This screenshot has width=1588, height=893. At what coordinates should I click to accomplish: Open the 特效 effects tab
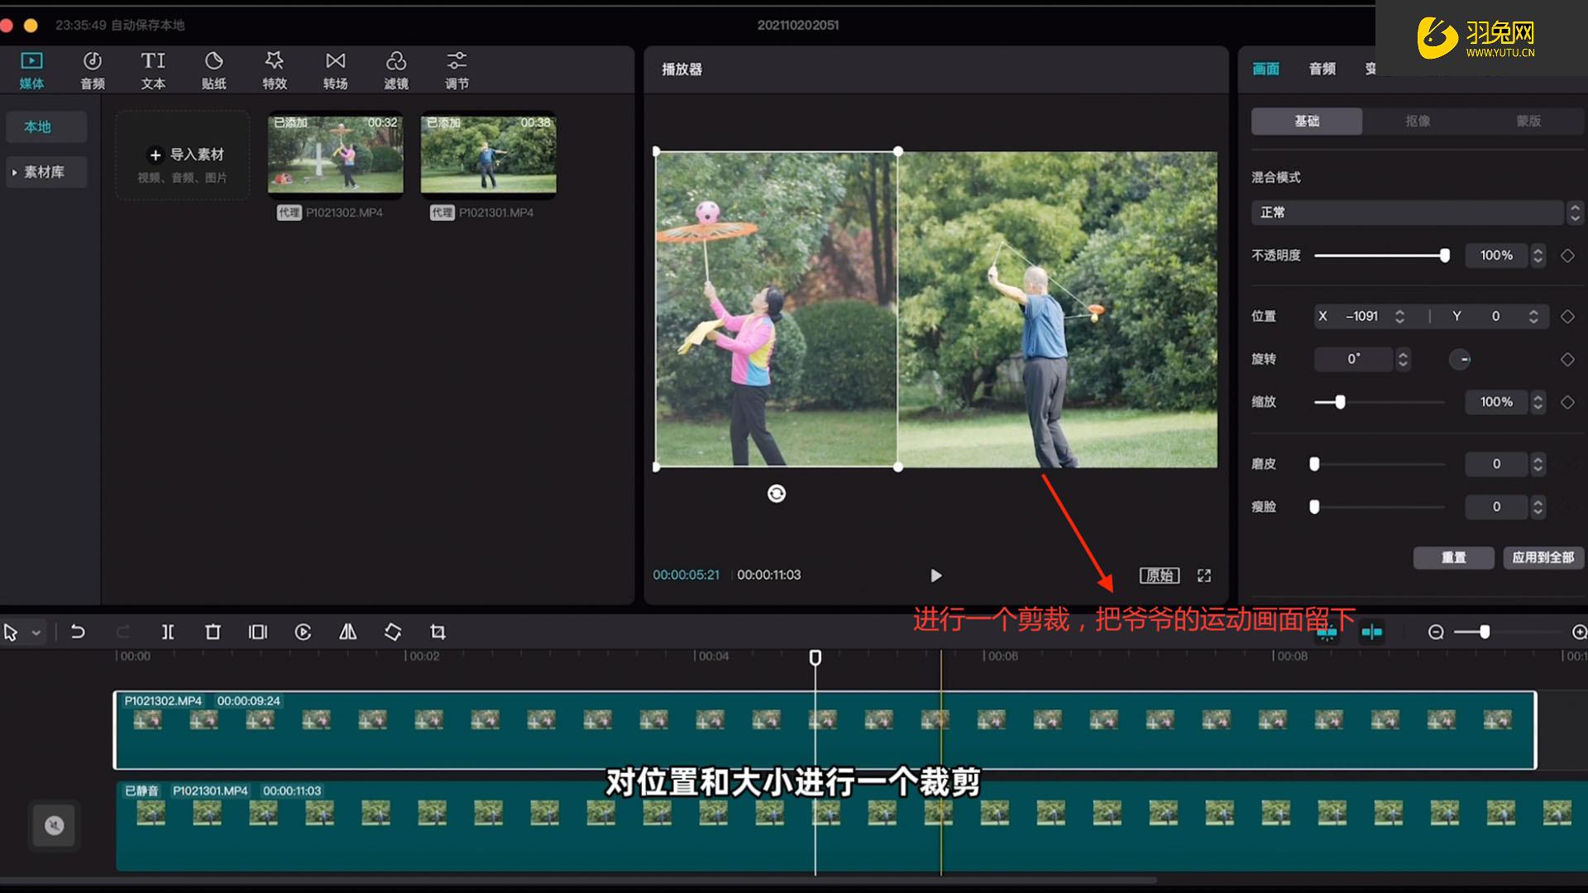275,70
